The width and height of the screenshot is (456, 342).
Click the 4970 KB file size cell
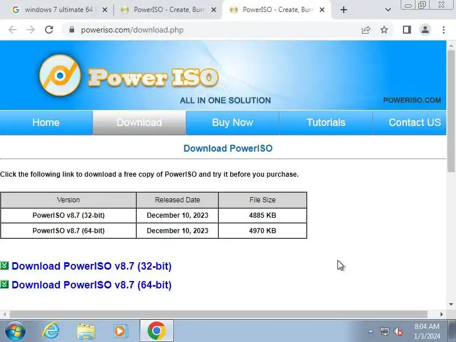[x=262, y=231]
